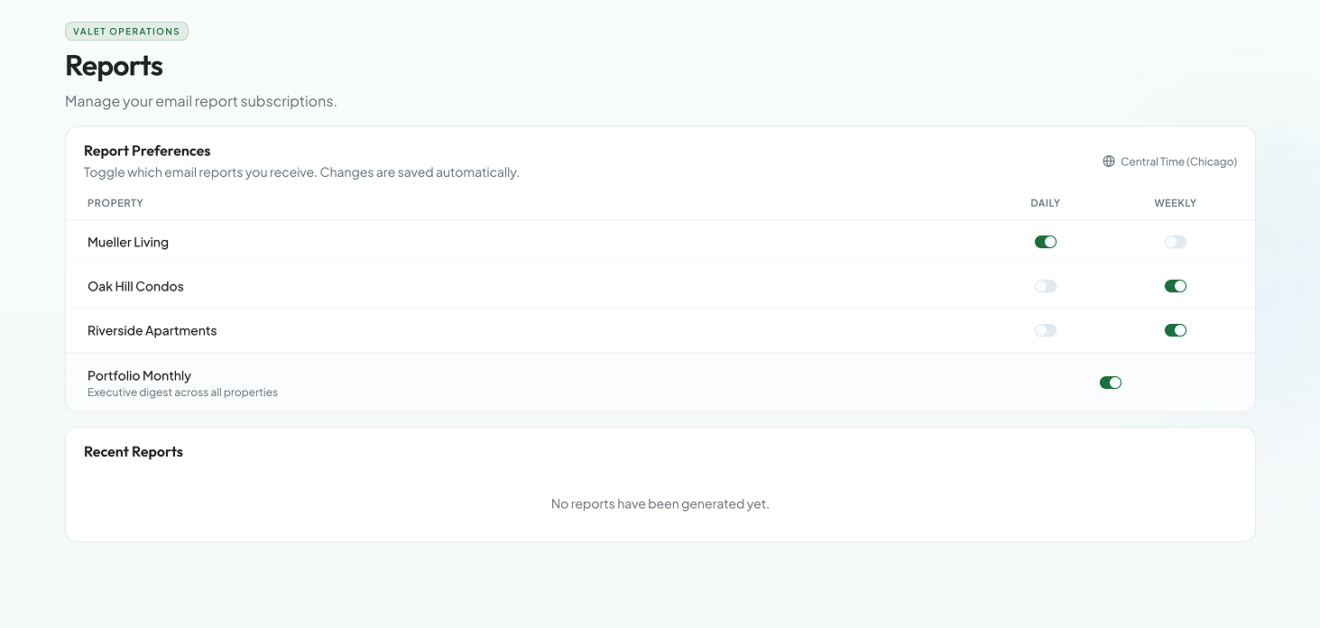Enable Mueller Living weekly report toggle

[x=1175, y=242]
